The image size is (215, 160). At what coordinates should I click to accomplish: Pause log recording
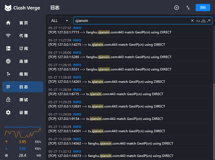click(177, 8)
